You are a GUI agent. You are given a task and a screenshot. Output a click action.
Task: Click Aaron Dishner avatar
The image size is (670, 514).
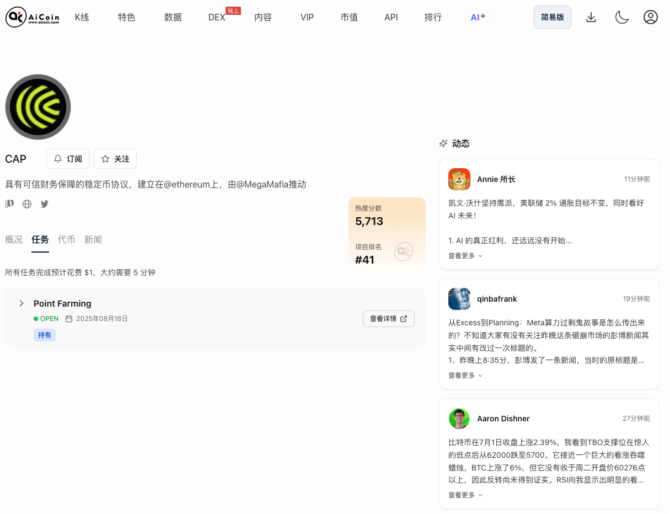459,419
